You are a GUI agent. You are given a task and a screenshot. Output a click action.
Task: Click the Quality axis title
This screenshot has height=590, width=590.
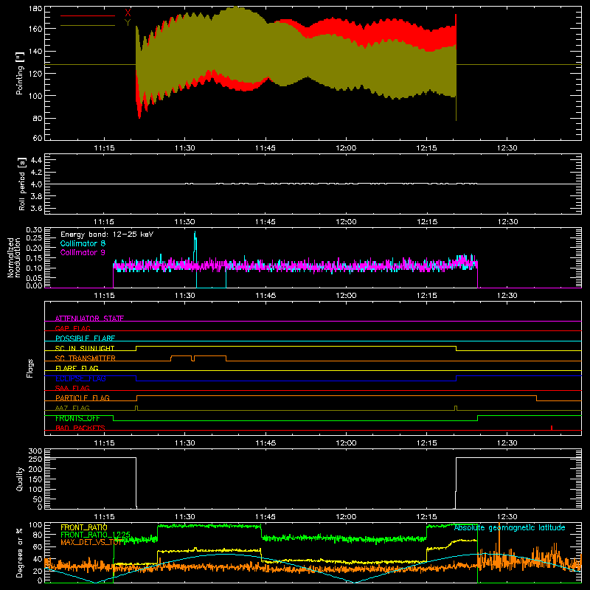coord(20,479)
